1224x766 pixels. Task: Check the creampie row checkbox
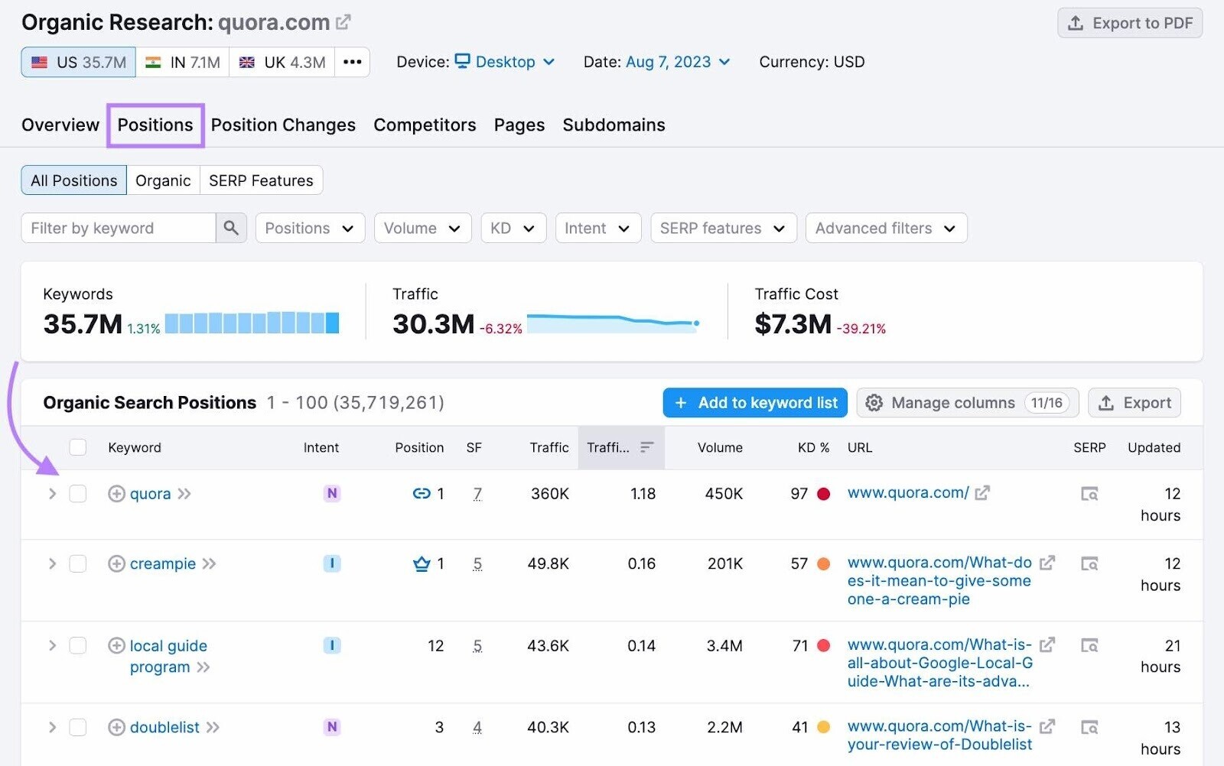78,563
